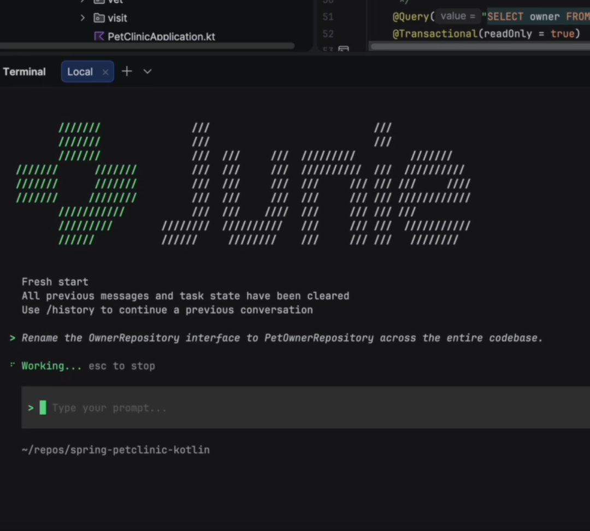This screenshot has width=590, height=531.
Task: Click the 'Working...' status text
Action: [51, 366]
